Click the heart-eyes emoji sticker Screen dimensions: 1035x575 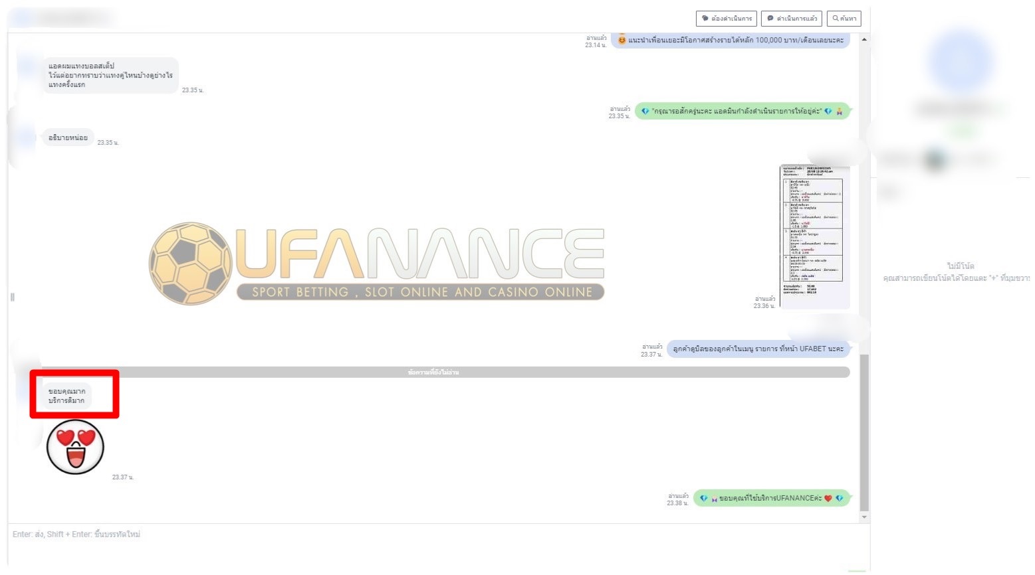75,447
